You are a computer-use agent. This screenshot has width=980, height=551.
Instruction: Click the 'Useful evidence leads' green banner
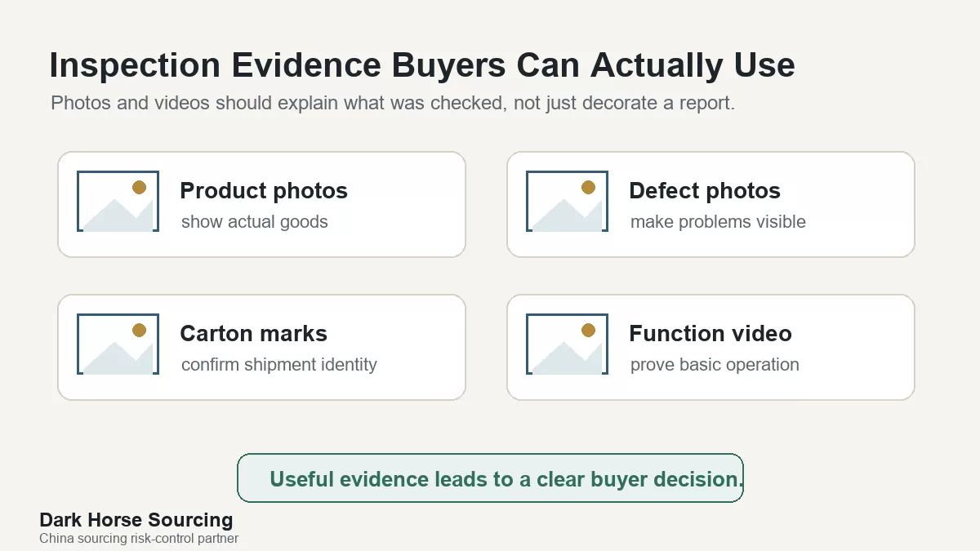490,478
